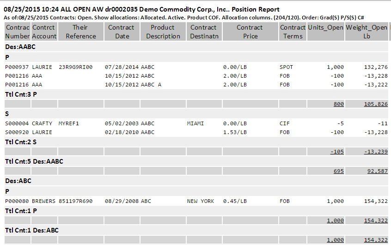Click the underlined units total 695

[339, 171]
